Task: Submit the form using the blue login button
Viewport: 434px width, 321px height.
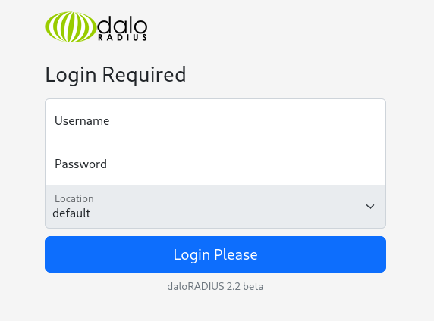Action: point(215,254)
